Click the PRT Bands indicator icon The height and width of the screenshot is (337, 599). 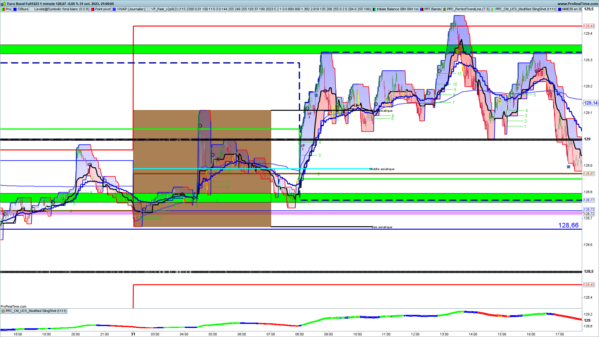pyautogui.click(x=422, y=9)
